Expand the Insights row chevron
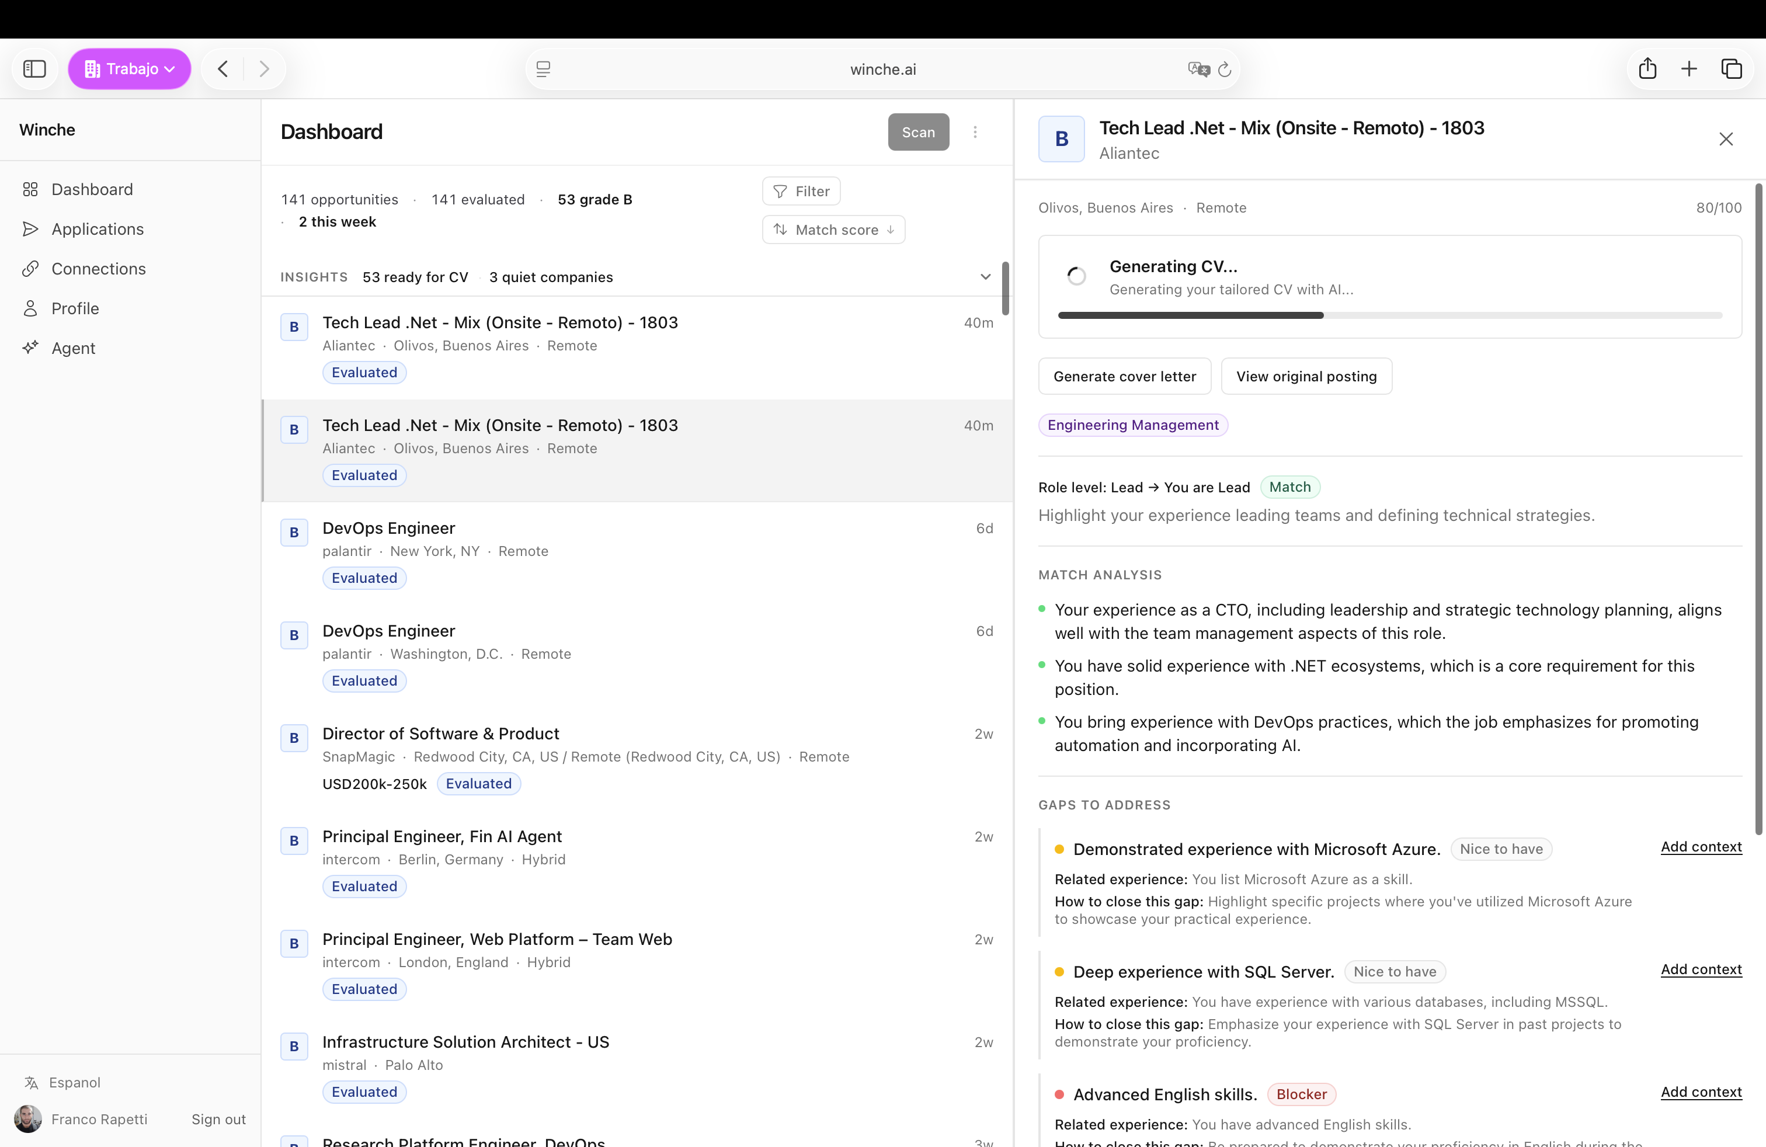The height and width of the screenshot is (1147, 1766). click(x=985, y=277)
